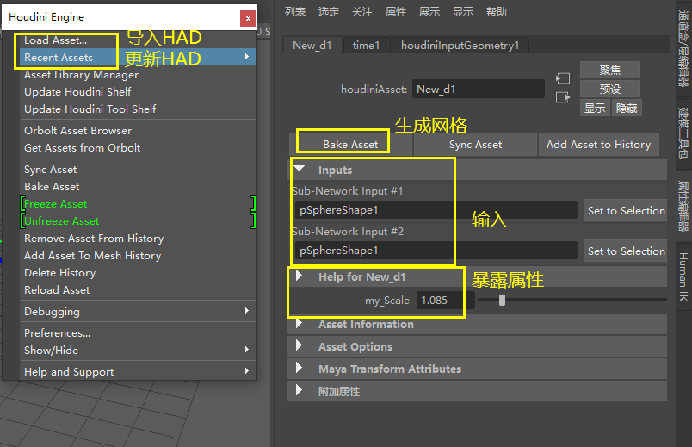Click the output connection icon below houdiniAsset field

[563, 97]
